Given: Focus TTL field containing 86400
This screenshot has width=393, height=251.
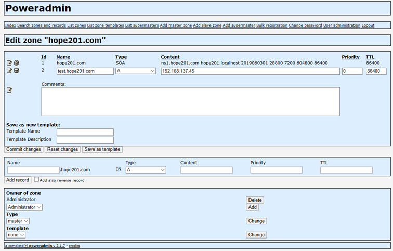Looking at the screenshot, I should pyautogui.click(x=376, y=71).
